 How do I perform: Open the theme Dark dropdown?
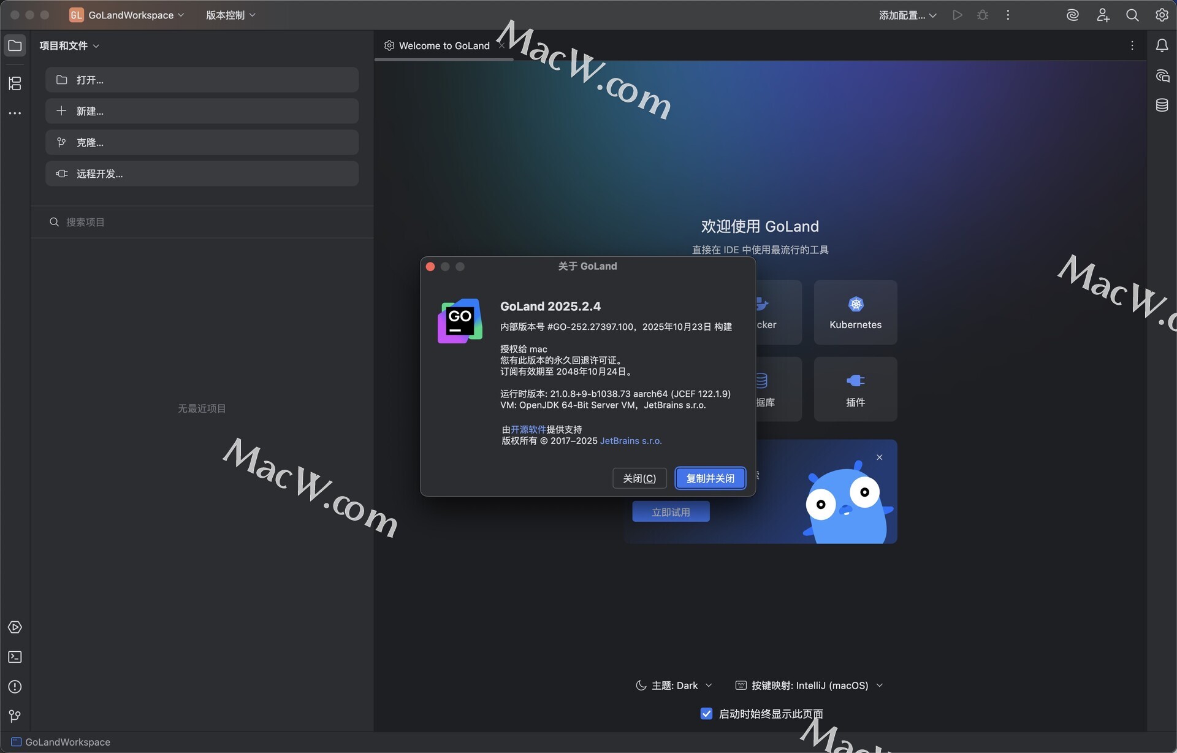(674, 686)
